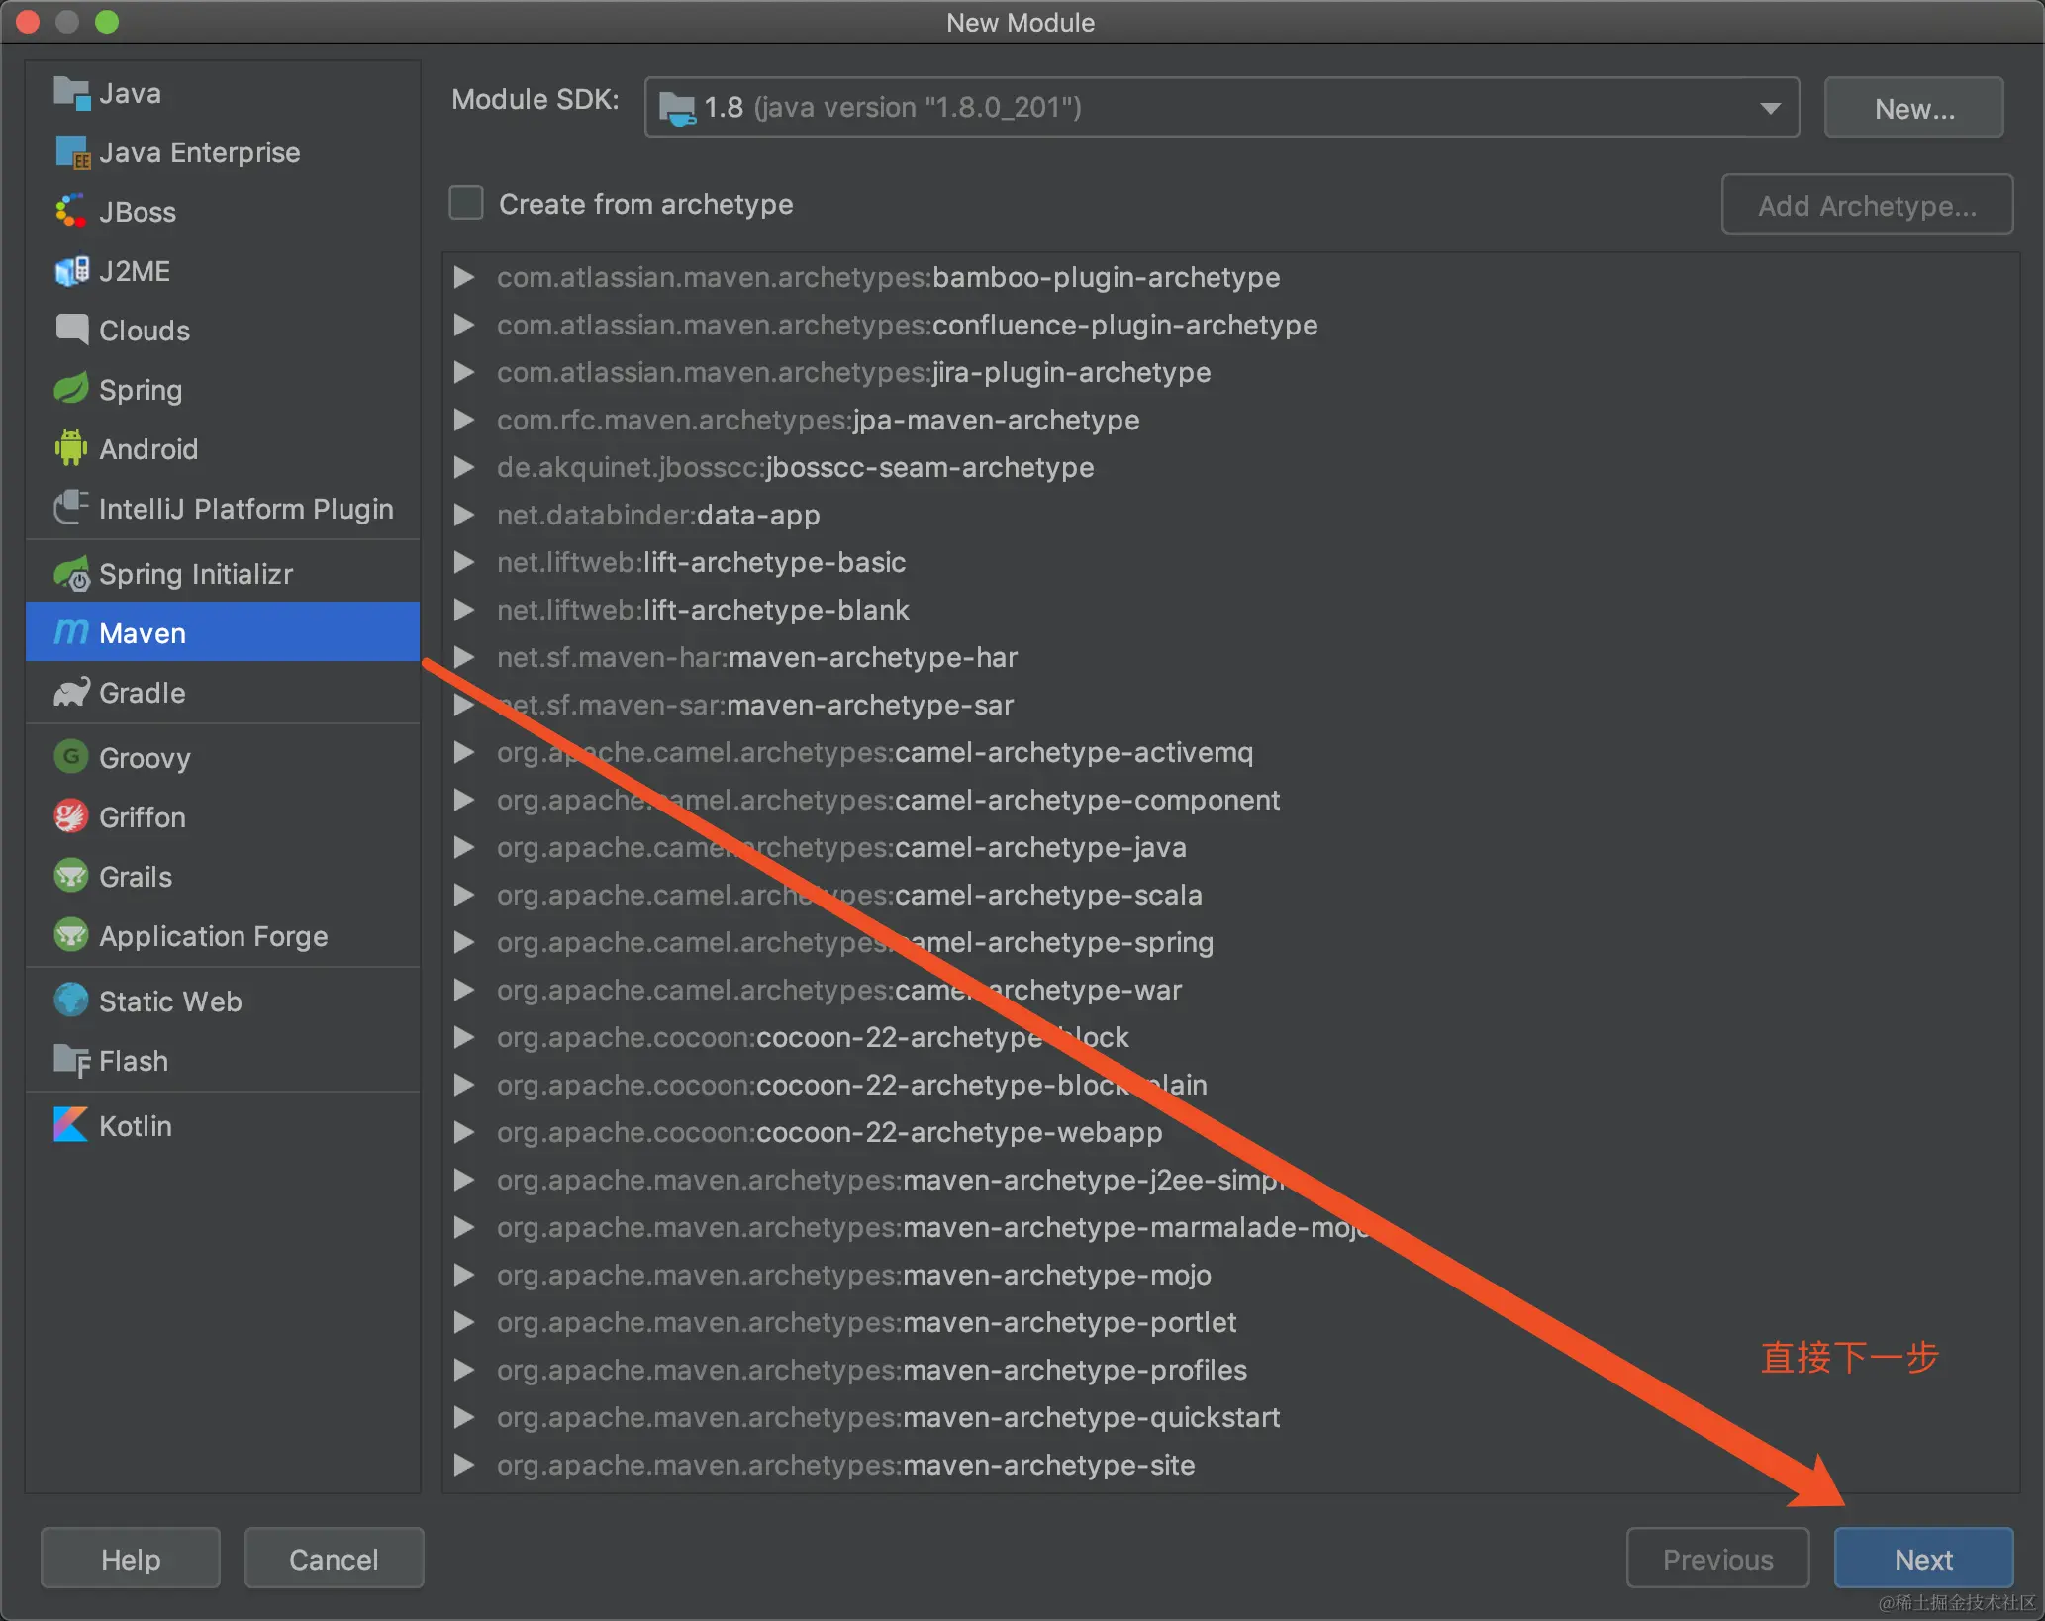Image resolution: width=2045 pixels, height=1621 pixels.
Task: Select maven-archetype-sar entry
Action: click(755, 705)
